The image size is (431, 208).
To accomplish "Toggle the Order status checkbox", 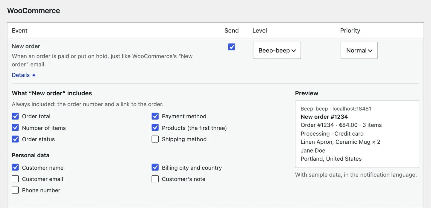I will pos(15,139).
